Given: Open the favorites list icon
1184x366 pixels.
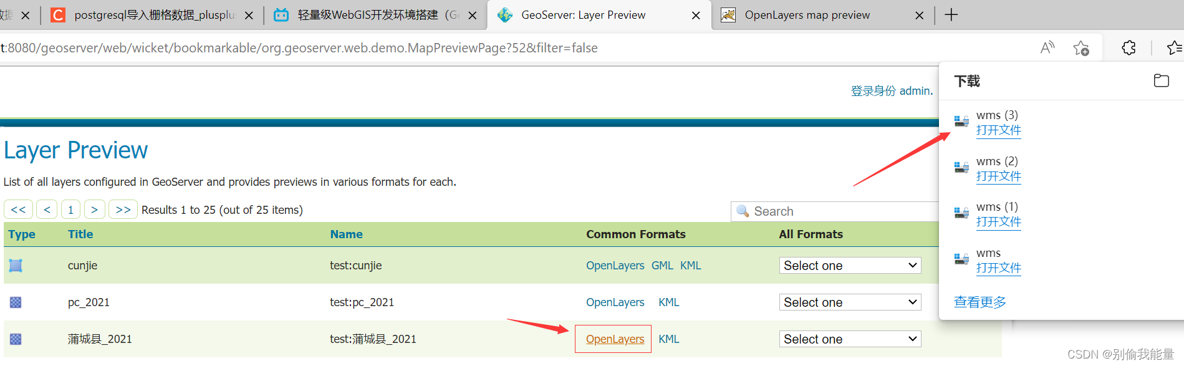Looking at the screenshot, I should tap(1175, 48).
